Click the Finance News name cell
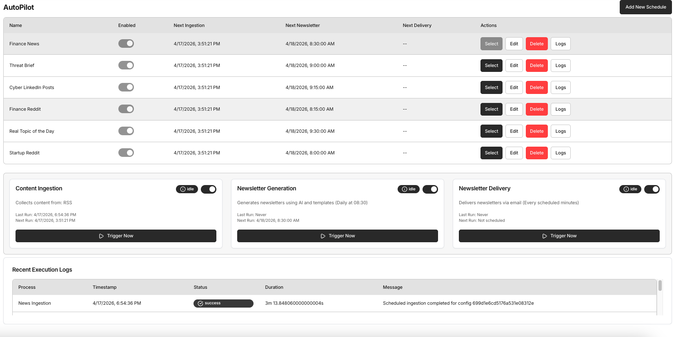Image resolution: width=674 pixels, height=337 pixels. 24,44
